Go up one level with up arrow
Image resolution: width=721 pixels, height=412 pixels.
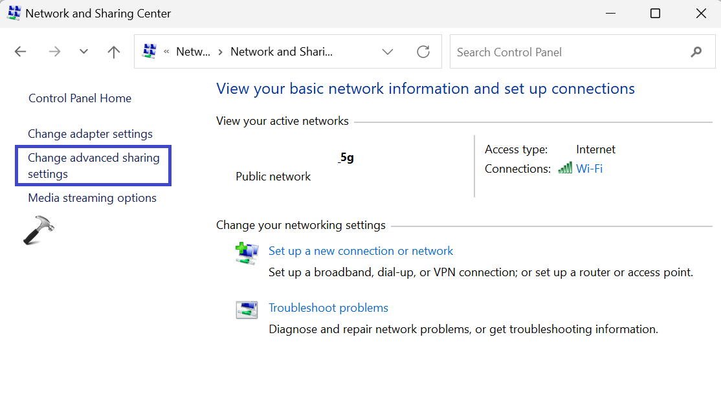point(114,52)
